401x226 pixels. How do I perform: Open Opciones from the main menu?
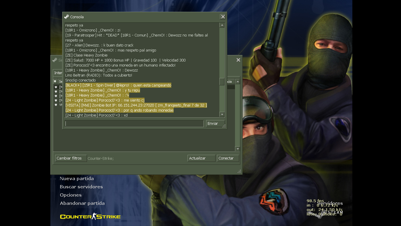pos(71,195)
